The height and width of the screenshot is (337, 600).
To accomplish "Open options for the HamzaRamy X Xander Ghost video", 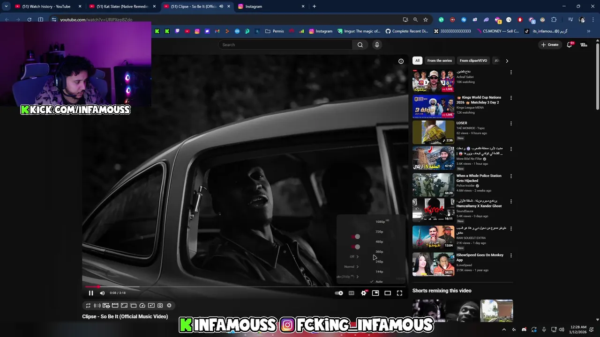I will click(511, 202).
